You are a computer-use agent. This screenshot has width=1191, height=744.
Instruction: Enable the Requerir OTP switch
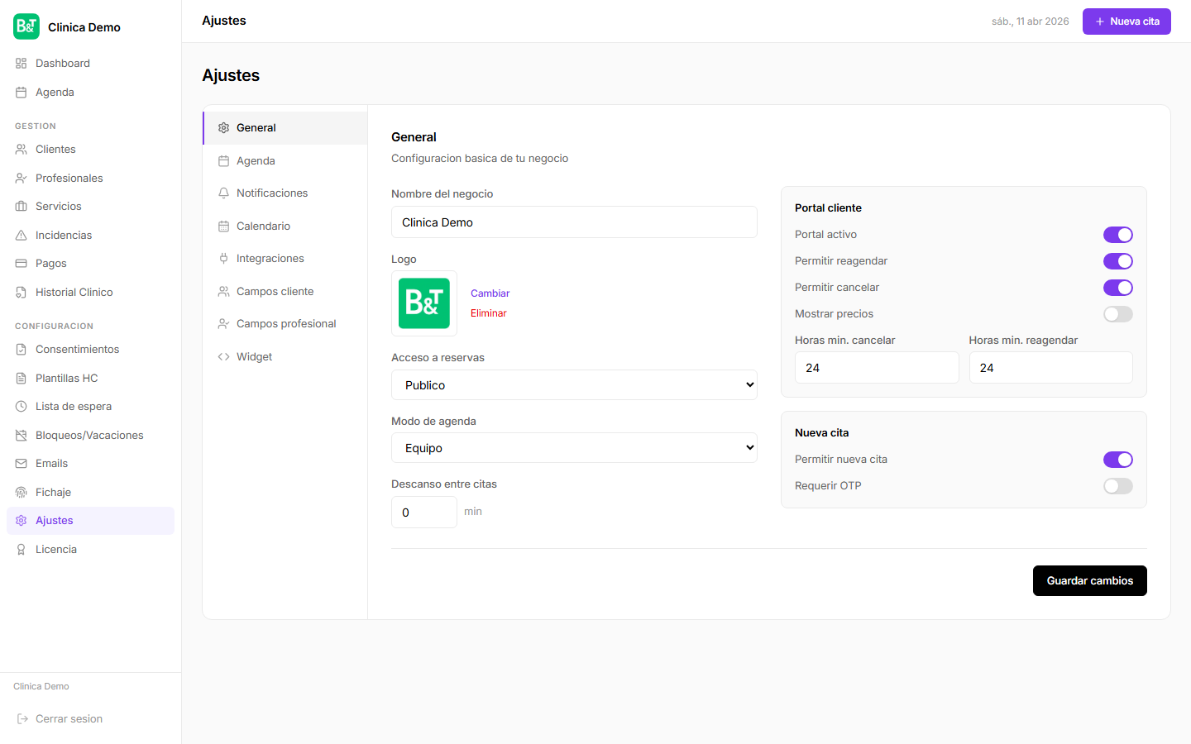pos(1118,486)
